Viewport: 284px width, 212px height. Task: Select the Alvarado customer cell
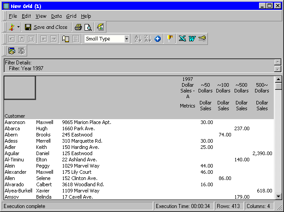pyautogui.click(x=14, y=184)
